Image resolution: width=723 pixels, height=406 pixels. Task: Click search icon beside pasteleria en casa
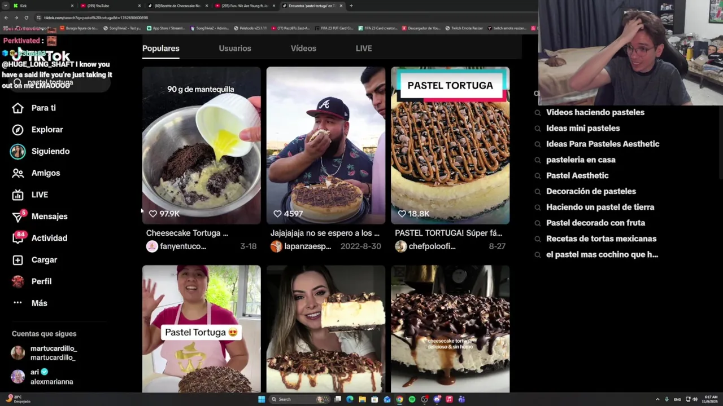click(x=538, y=160)
